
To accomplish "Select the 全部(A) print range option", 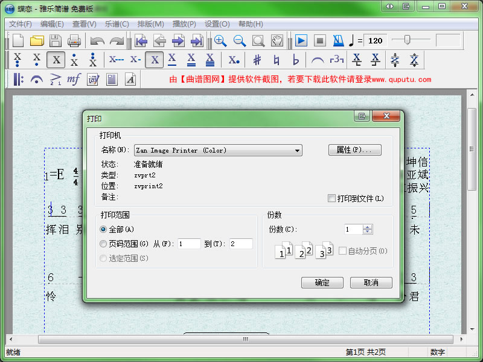I will (103, 229).
